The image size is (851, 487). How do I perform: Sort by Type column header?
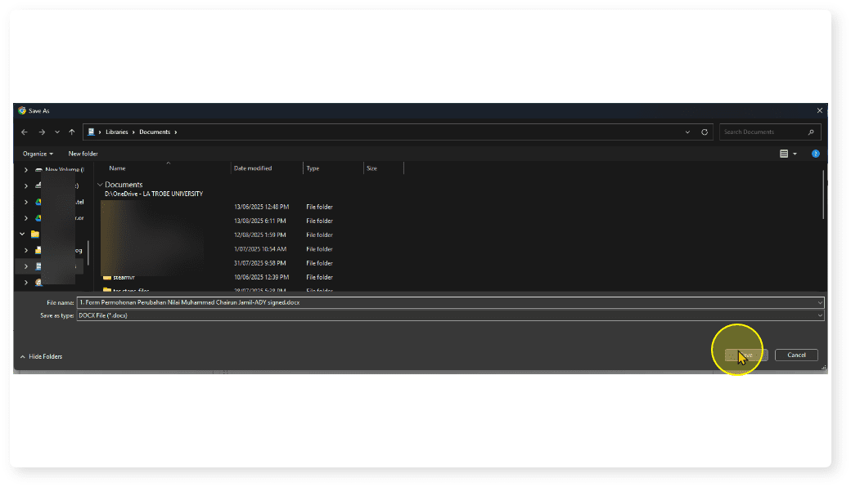click(313, 168)
